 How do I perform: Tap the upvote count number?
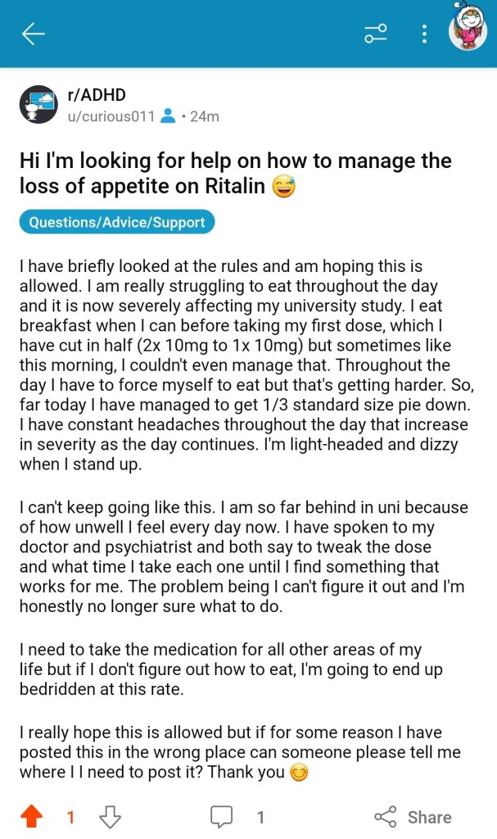coord(70,817)
